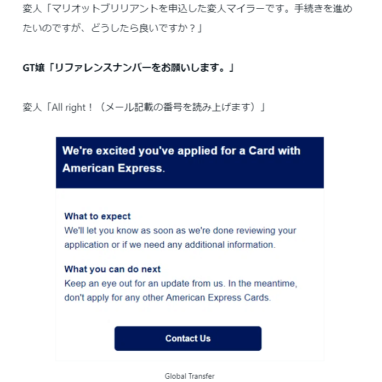Click the Global Transfer caption
The height and width of the screenshot is (382, 382).
click(190, 376)
